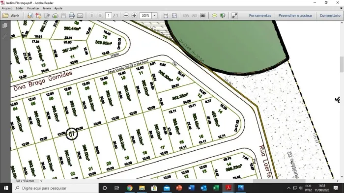Click the next page down-arrow icon
This screenshot has height=193, width=344.
pyautogui.click(x=100, y=16)
